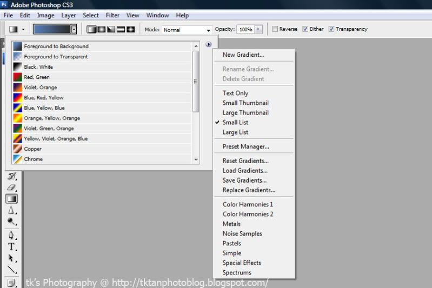The height and width of the screenshot is (288, 432).
Task: Click the Opacity field showing 100%
Action: 246,30
